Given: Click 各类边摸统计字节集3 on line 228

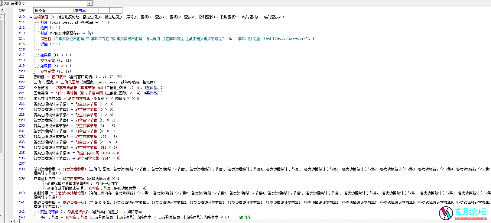Looking at the screenshot, I should tap(51, 115).
